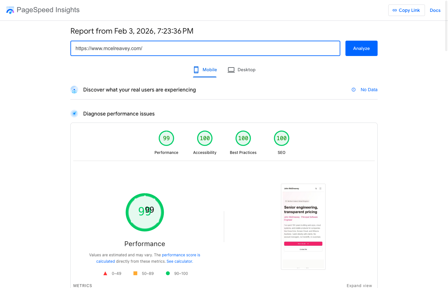Open the See calculator link

[179, 261]
